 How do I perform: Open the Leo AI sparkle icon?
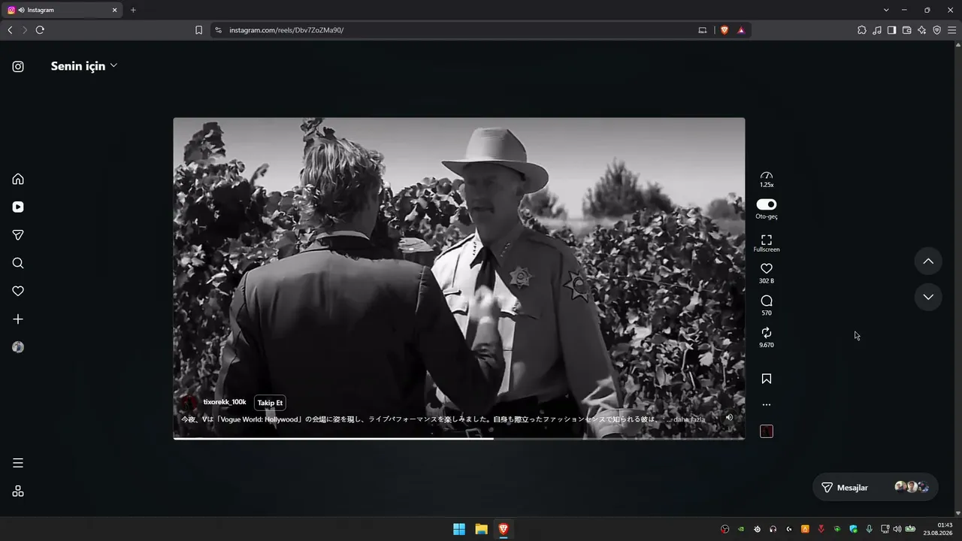click(921, 30)
